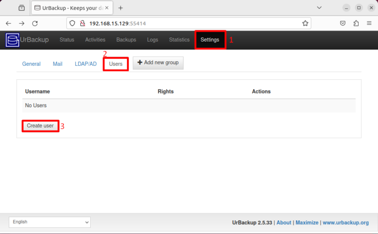Image resolution: width=378 pixels, height=234 pixels.
Task: Open the shield tracking protection icon
Action: (x=72, y=24)
